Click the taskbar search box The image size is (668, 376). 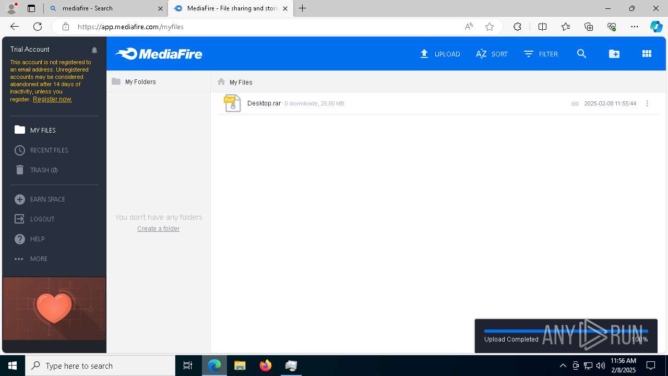click(x=100, y=366)
